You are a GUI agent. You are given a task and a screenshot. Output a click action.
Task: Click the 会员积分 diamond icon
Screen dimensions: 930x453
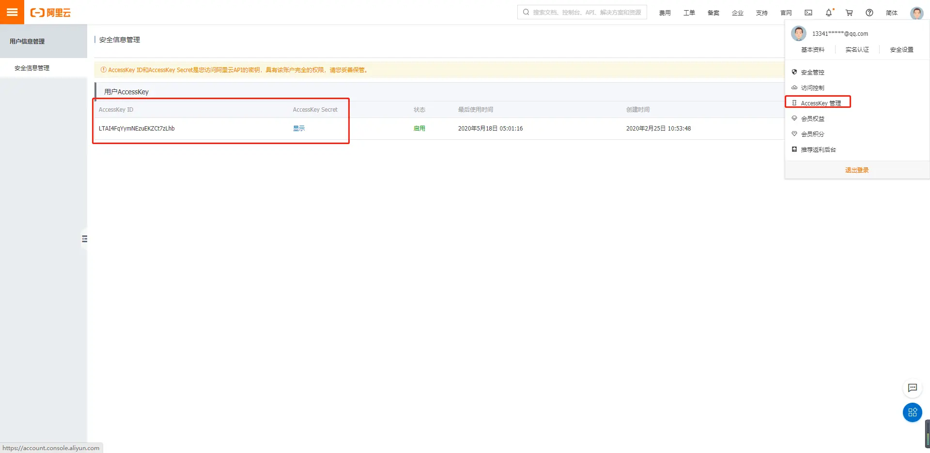[794, 134]
